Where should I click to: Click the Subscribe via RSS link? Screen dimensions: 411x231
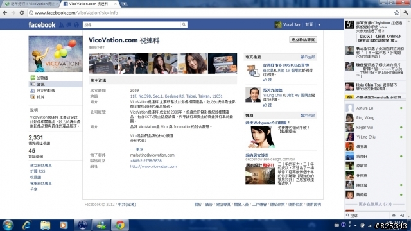(37, 171)
